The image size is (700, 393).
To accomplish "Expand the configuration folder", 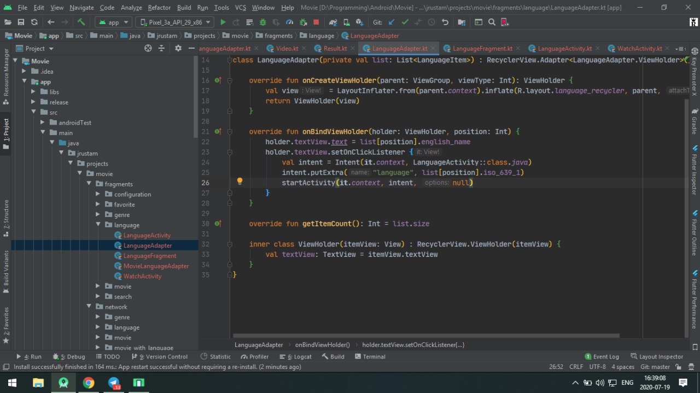I will [98, 194].
